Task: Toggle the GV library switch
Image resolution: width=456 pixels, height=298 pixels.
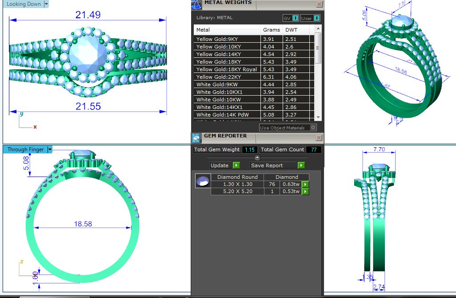Action: click(x=296, y=18)
